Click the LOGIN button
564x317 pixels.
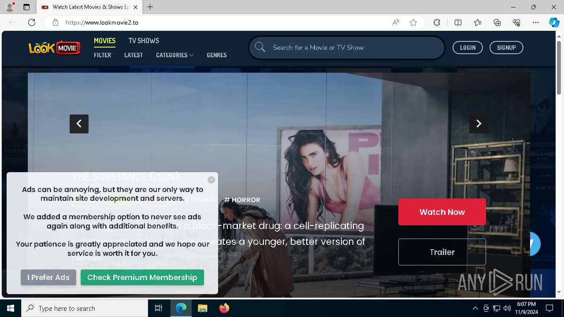tap(468, 48)
